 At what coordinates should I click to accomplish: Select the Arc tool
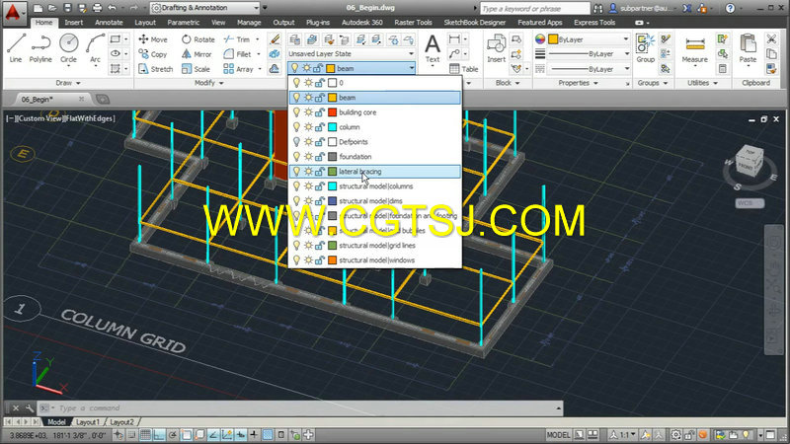pos(95,48)
